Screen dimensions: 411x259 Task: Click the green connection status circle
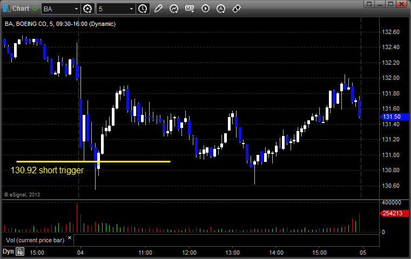[x=35, y=9]
